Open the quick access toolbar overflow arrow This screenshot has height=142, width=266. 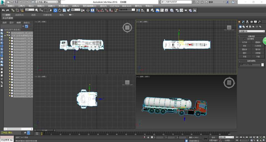(59, 2)
